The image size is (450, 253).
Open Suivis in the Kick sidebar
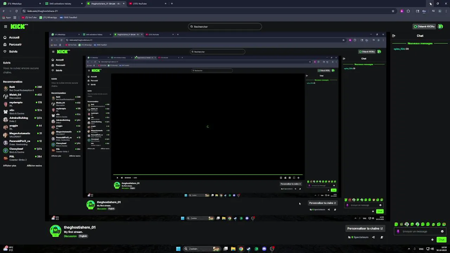[x=11, y=52]
